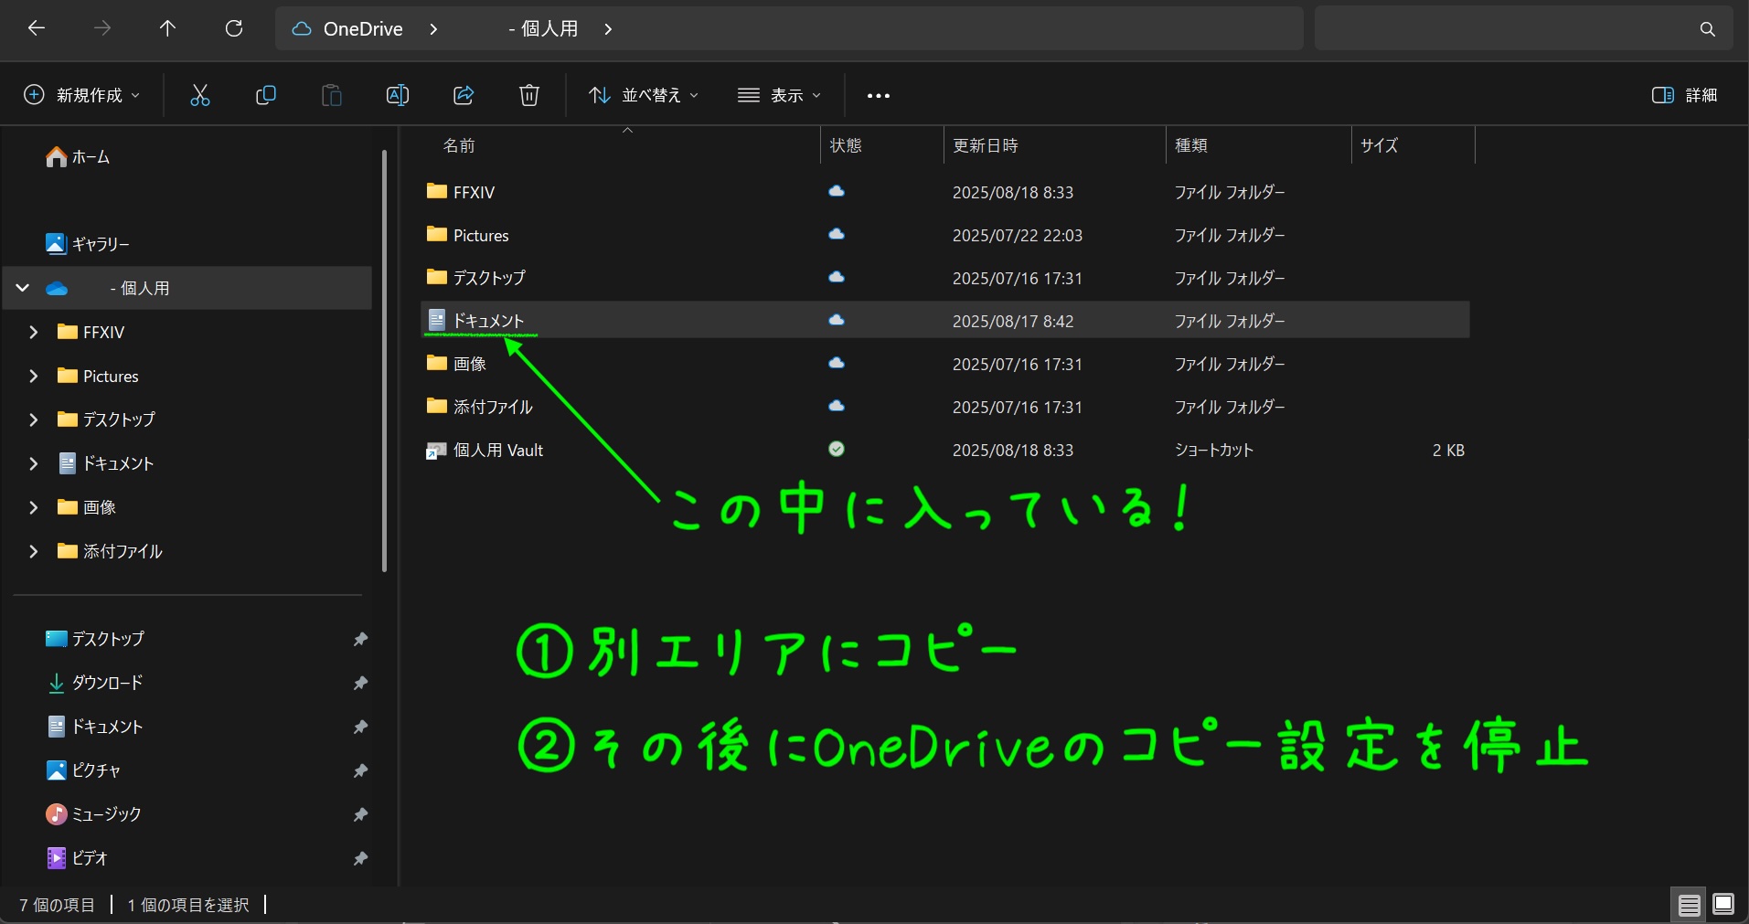Select ギャラリー in navigation pane
This screenshot has width=1749, height=924.
pyautogui.click(x=88, y=244)
